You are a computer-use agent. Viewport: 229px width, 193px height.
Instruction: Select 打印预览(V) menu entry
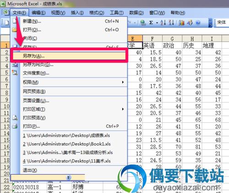pos(69,118)
